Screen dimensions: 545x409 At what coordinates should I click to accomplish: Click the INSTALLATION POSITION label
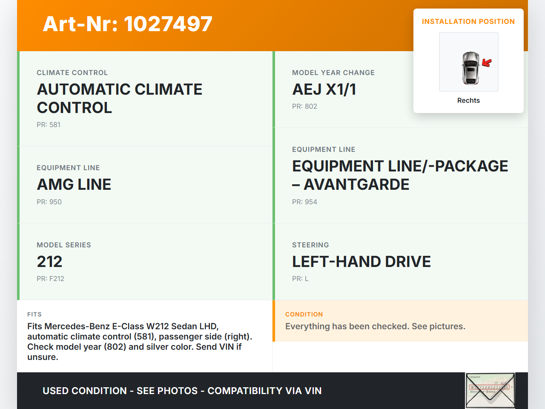pos(468,21)
